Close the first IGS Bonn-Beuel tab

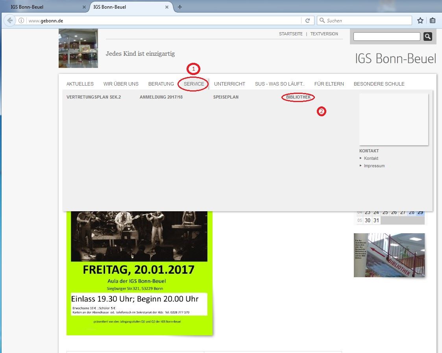(84, 7)
